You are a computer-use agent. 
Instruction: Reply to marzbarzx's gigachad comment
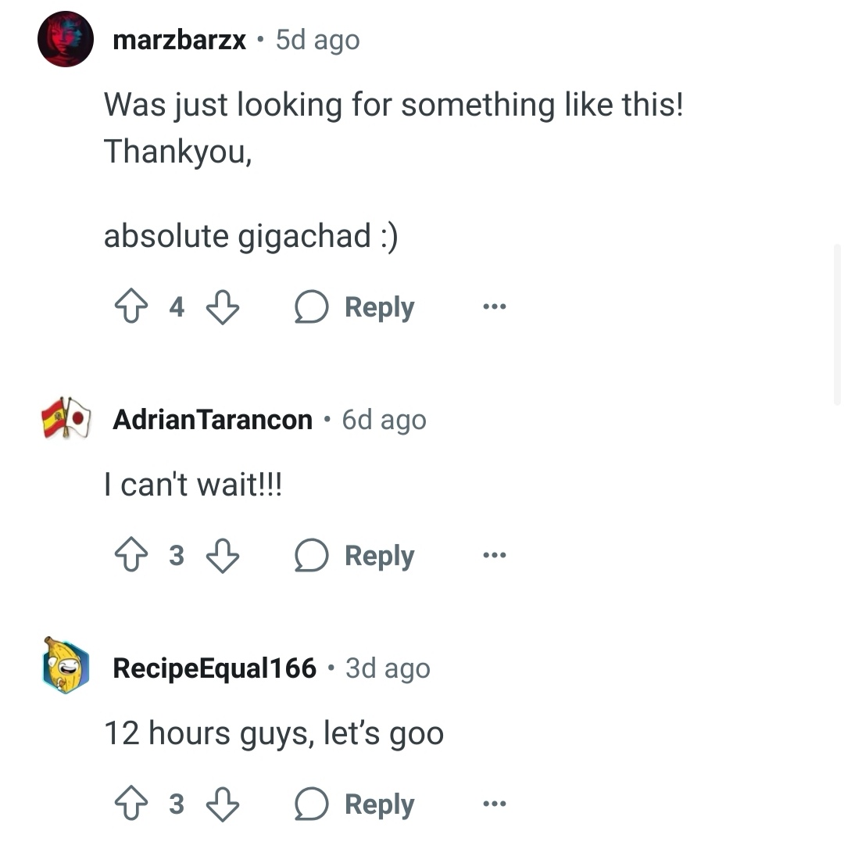355,307
